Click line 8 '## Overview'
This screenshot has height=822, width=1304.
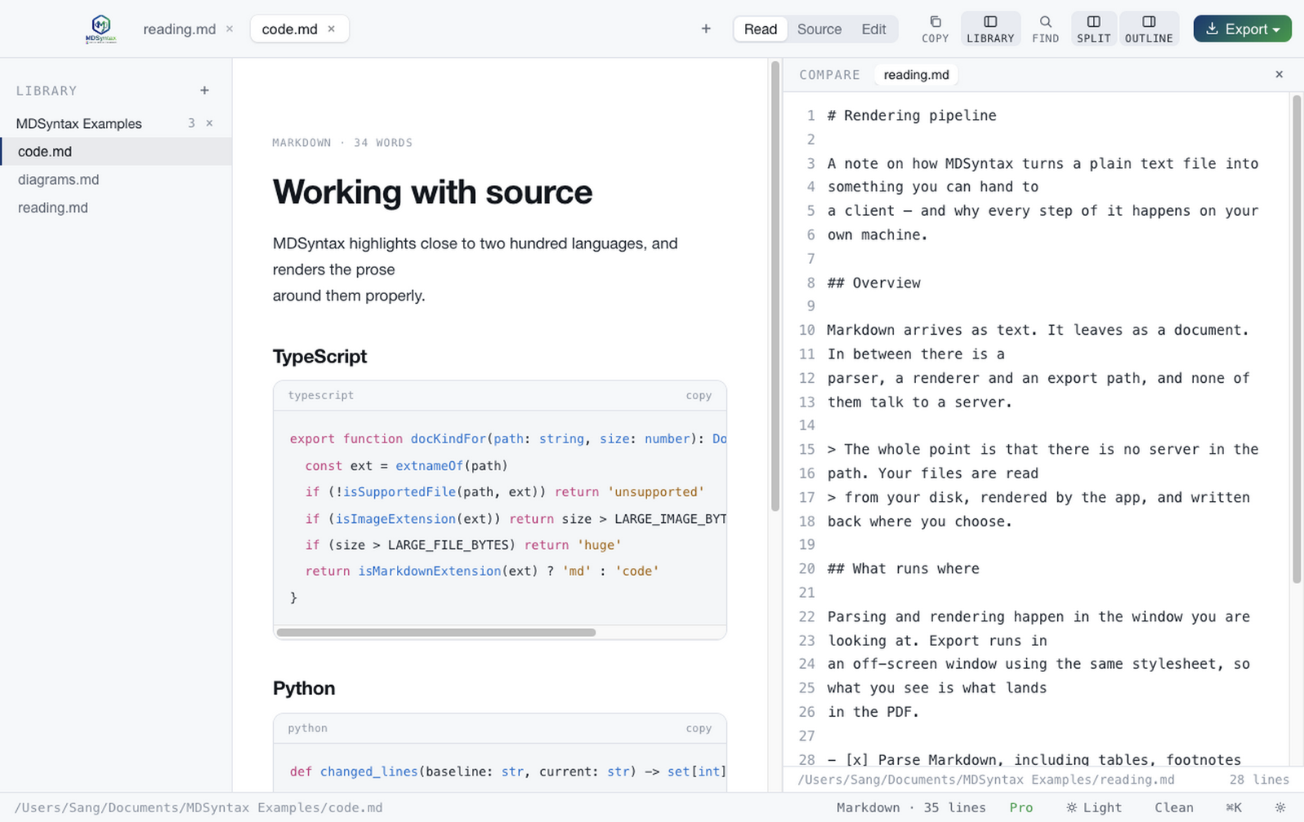click(x=874, y=283)
